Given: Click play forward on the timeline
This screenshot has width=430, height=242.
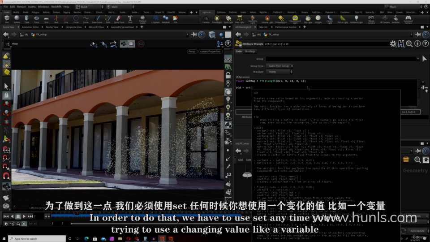Looking at the screenshot, I should 24,216.
